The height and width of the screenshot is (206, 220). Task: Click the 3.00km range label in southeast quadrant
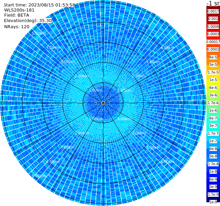[x=153, y=147]
